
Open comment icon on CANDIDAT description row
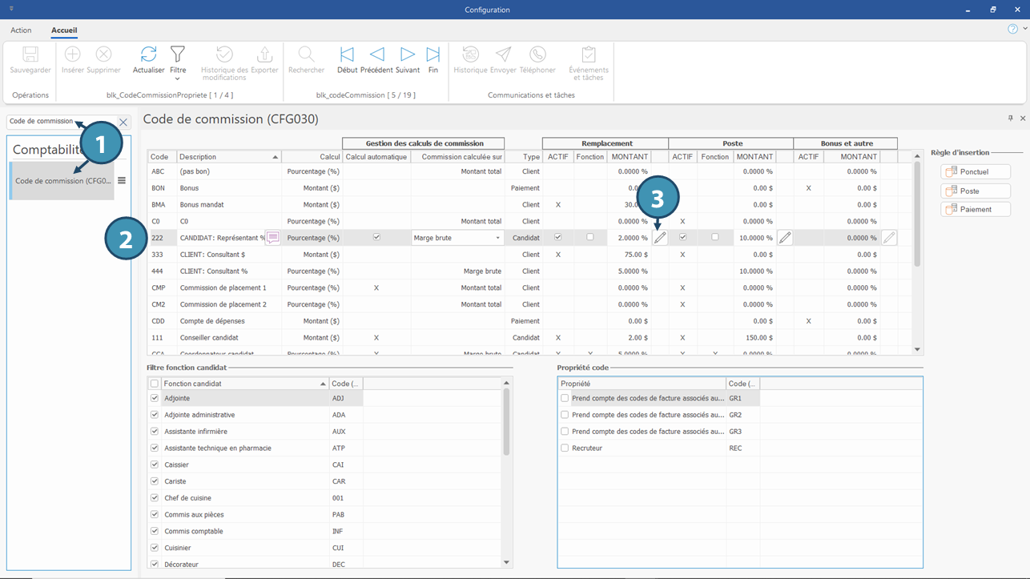[273, 238]
